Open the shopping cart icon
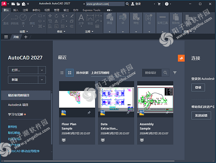This screenshot has height=163, width=216. (159, 4)
